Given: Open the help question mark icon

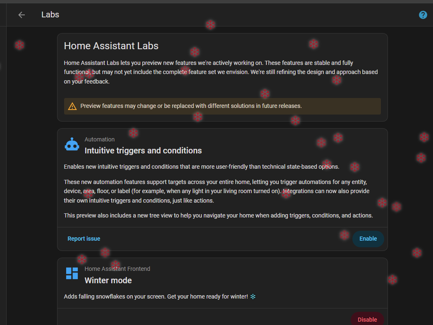Looking at the screenshot, I should [423, 14].
